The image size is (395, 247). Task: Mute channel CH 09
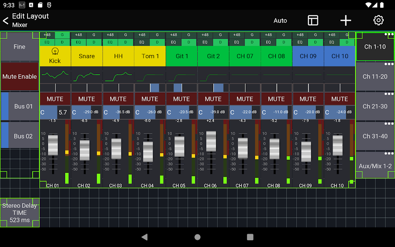click(x=308, y=99)
